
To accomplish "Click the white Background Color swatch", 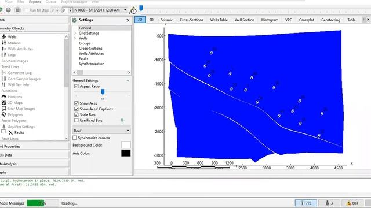I will (126, 145).
